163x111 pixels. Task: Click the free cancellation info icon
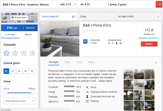point(159,38)
